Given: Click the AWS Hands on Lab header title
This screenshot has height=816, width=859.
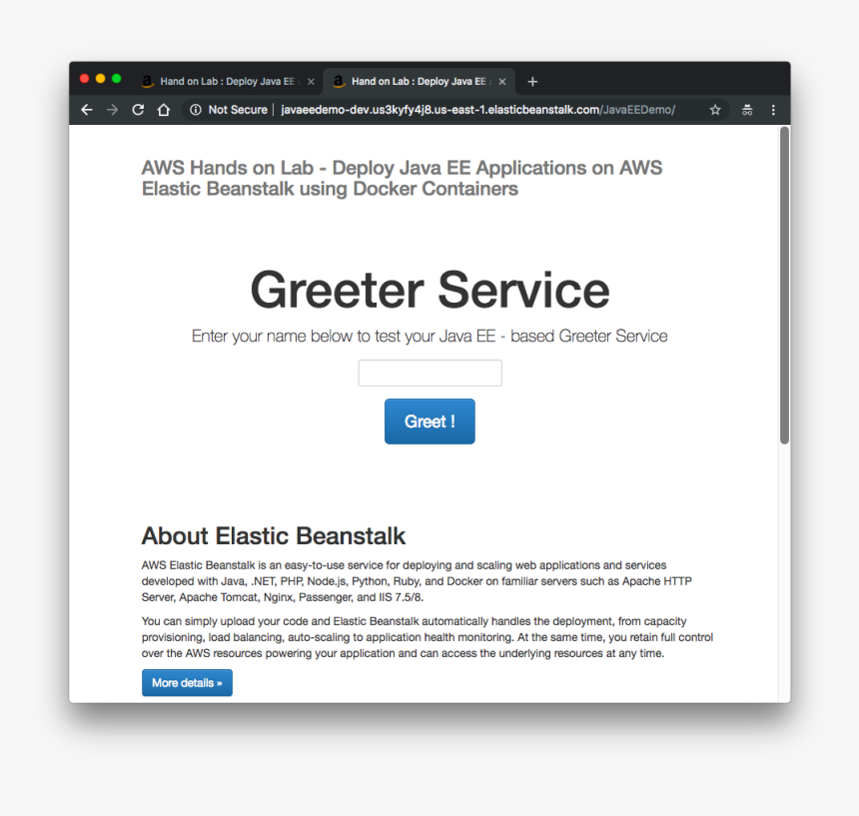Looking at the screenshot, I should click(x=402, y=178).
